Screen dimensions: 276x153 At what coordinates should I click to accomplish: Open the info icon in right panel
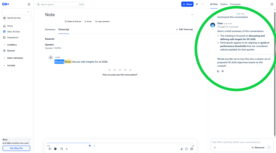point(272,4)
